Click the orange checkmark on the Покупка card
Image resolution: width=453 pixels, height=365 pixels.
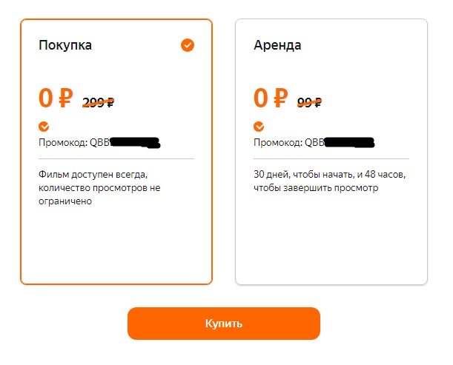[188, 46]
